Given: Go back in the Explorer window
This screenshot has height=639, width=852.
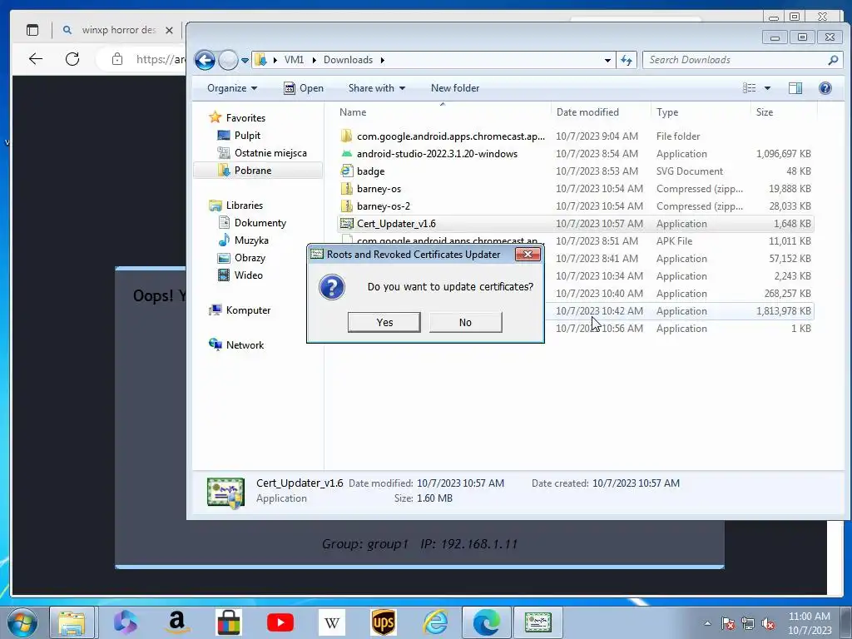Looking at the screenshot, I should tap(205, 60).
